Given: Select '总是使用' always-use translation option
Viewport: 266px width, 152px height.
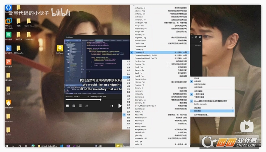Looking at the screenshot, I should coord(212,81).
